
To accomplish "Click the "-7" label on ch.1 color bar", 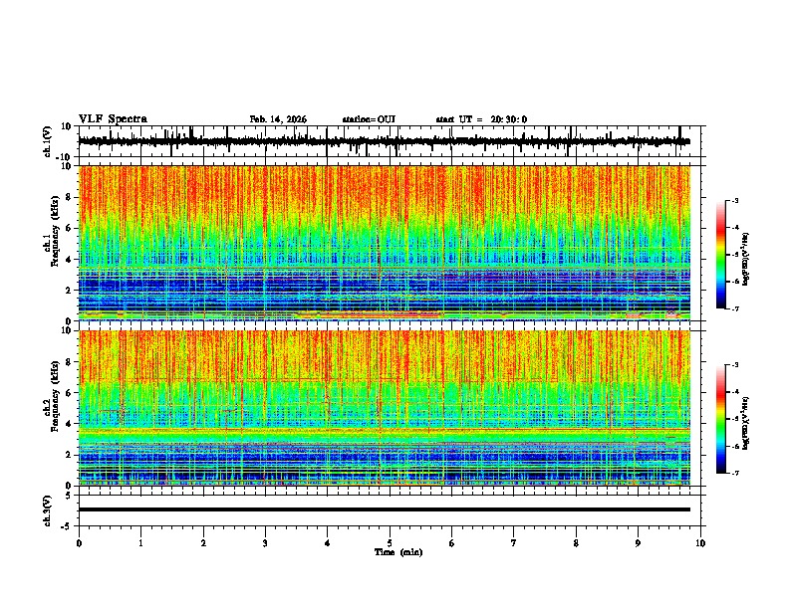I will [x=735, y=308].
